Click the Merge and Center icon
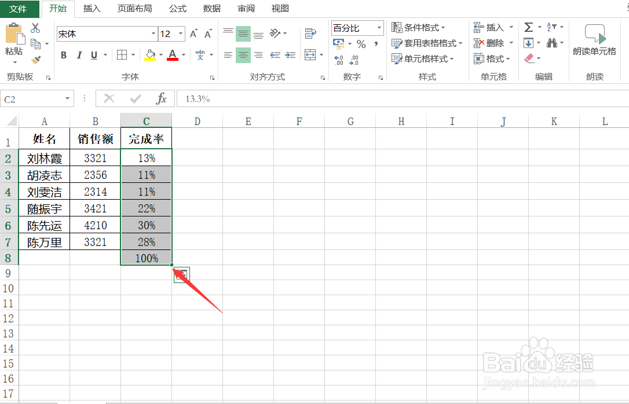 (x=311, y=56)
